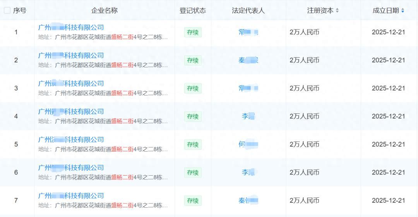Tick the select-all checkbox beside 序号
This screenshot has width=418, height=217.
point(7,10)
